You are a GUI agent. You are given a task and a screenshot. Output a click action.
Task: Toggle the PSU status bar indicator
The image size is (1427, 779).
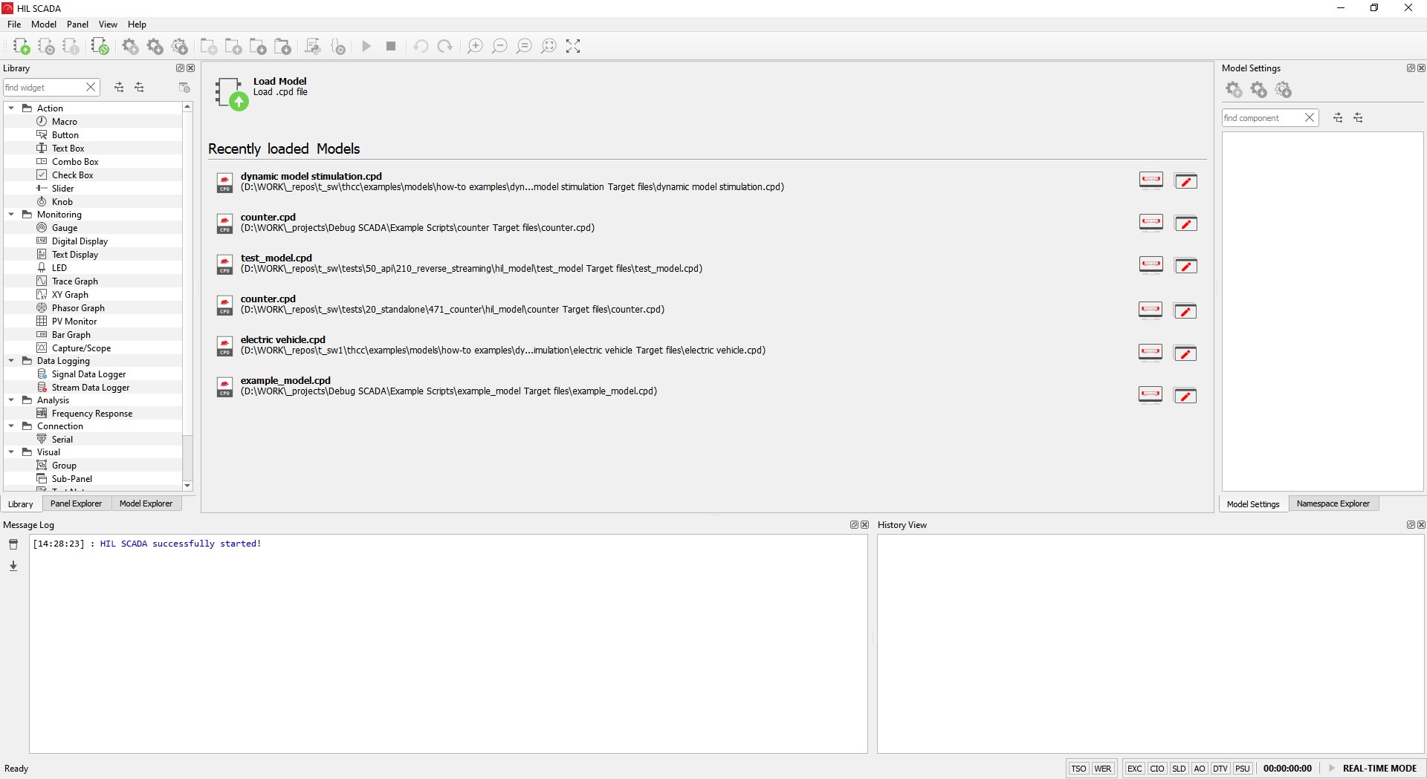[x=1242, y=769]
